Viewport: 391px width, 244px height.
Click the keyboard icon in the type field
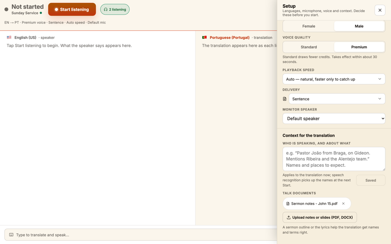tap(11, 235)
